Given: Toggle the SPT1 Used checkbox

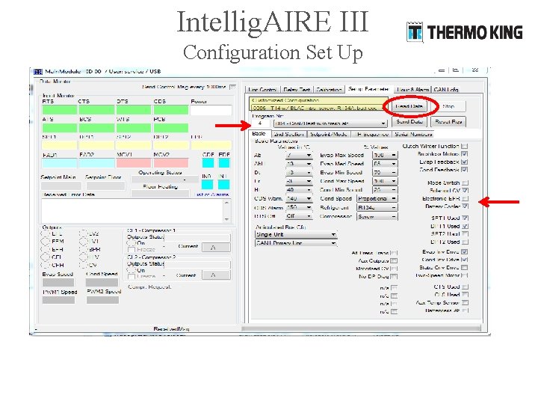Looking at the screenshot, I should pyautogui.click(x=465, y=218).
